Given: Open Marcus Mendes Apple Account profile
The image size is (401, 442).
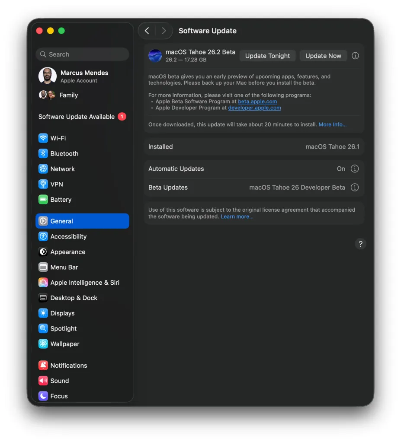Looking at the screenshot, I should click(x=73, y=76).
